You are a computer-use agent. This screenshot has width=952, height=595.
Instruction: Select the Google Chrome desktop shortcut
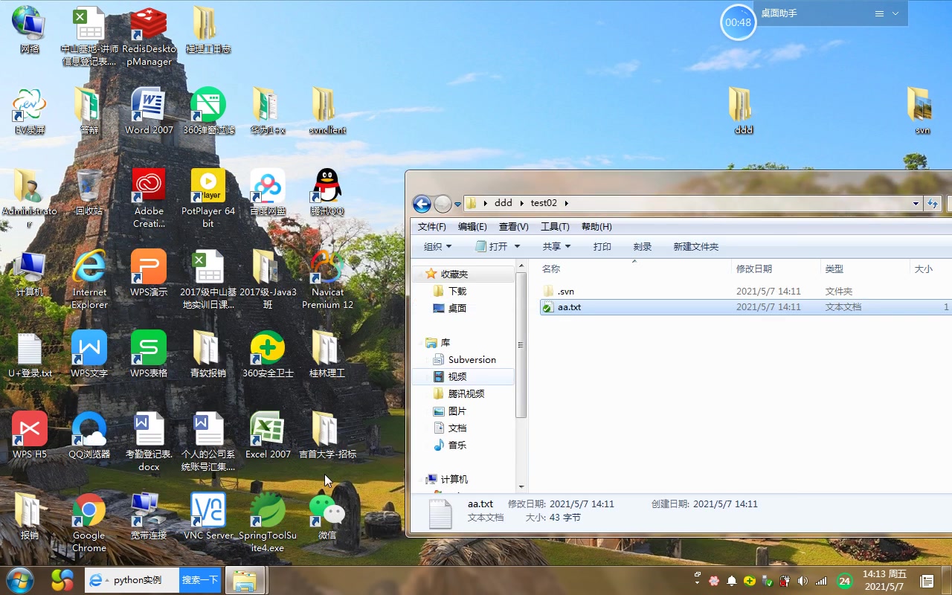pos(89,522)
